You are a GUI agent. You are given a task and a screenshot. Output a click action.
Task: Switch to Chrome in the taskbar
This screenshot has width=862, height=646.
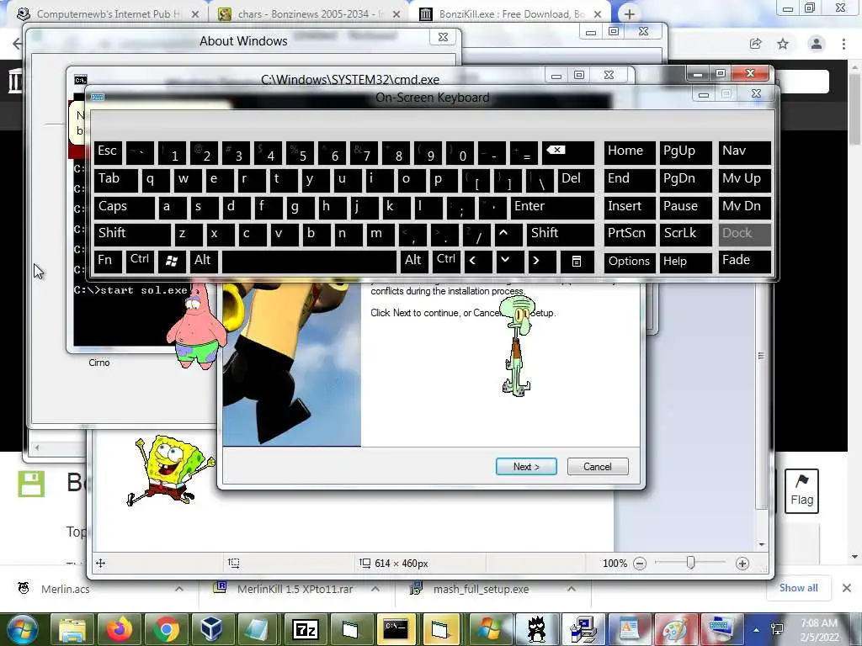coord(167,629)
